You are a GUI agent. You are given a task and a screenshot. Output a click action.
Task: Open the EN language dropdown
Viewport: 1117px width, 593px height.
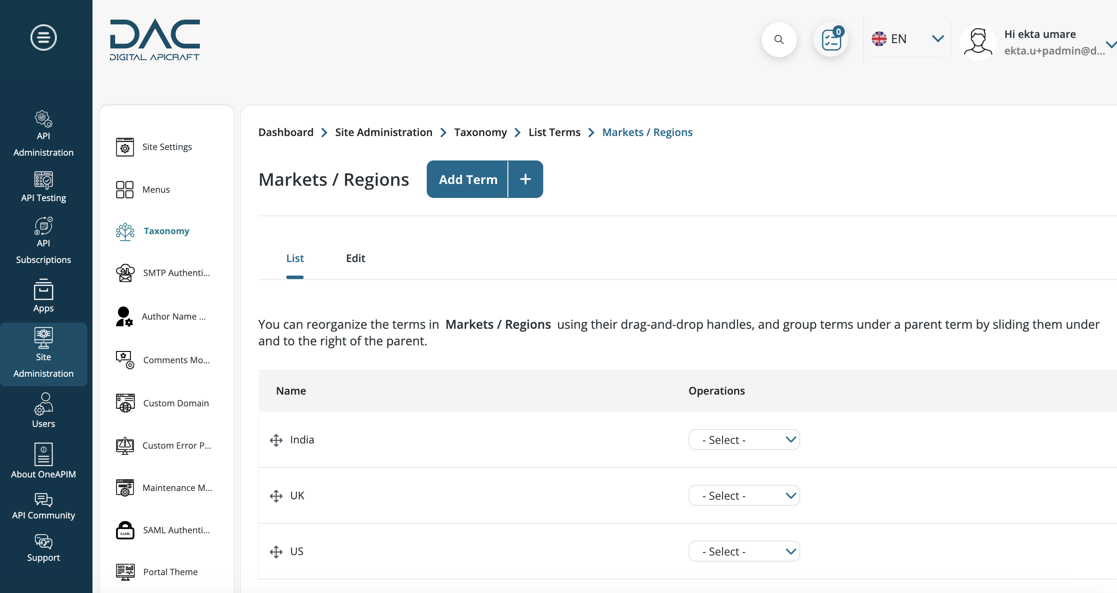click(908, 39)
